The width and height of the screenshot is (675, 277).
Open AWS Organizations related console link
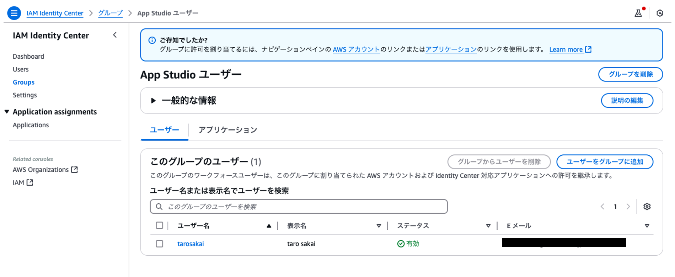[41, 170]
